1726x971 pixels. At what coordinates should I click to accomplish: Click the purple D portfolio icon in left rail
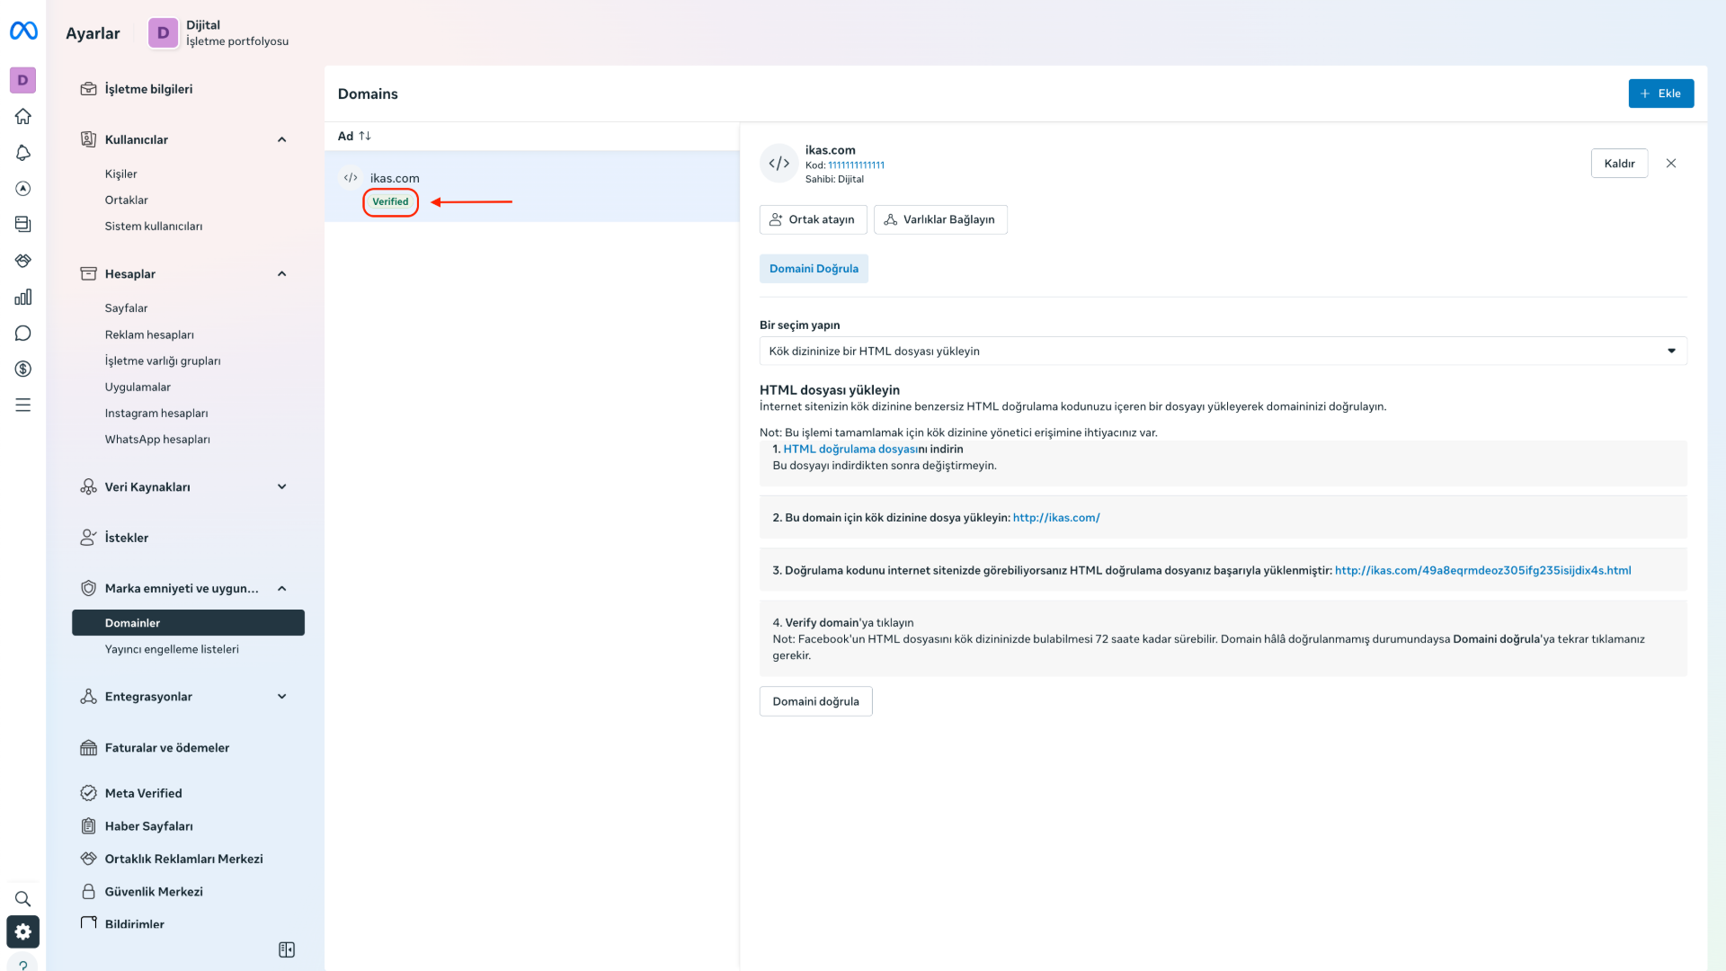[x=23, y=80]
